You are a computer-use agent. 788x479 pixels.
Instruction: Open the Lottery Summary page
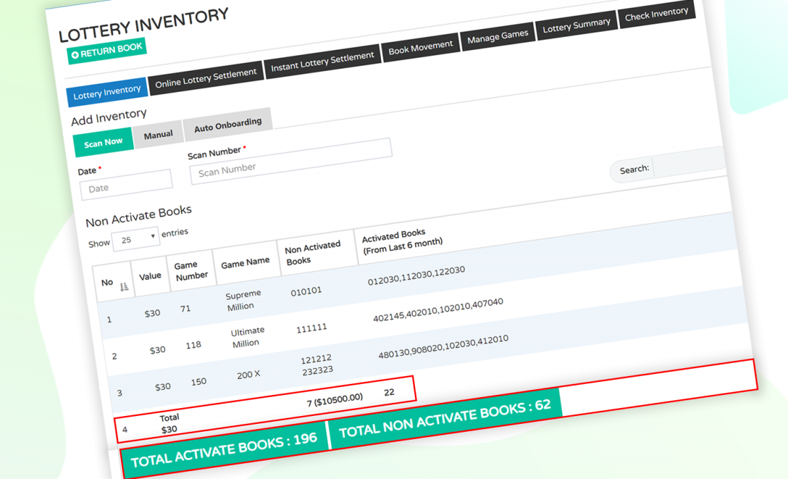[x=577, y=23]
